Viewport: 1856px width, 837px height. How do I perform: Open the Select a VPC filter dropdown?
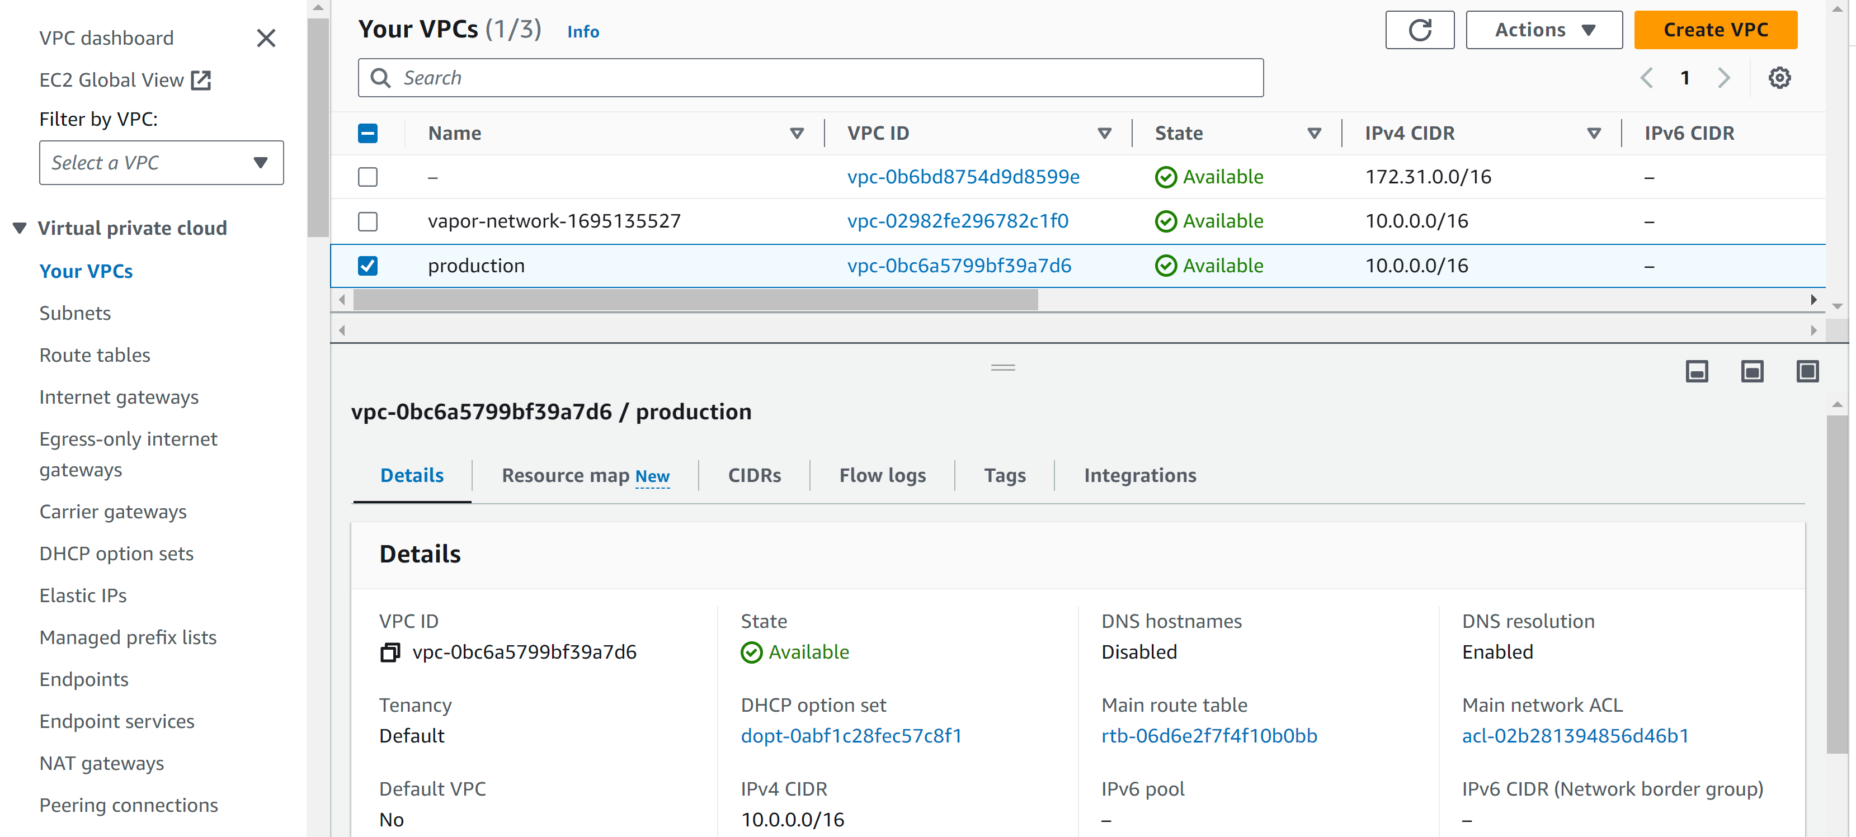coord(162,163)
